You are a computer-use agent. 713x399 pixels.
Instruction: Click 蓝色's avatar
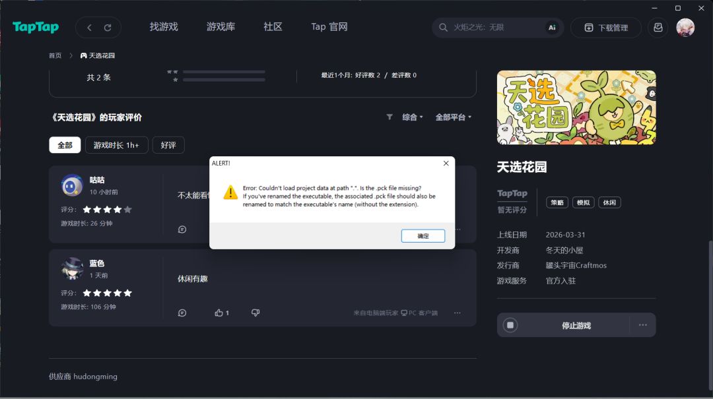click(x=72, y=268)
